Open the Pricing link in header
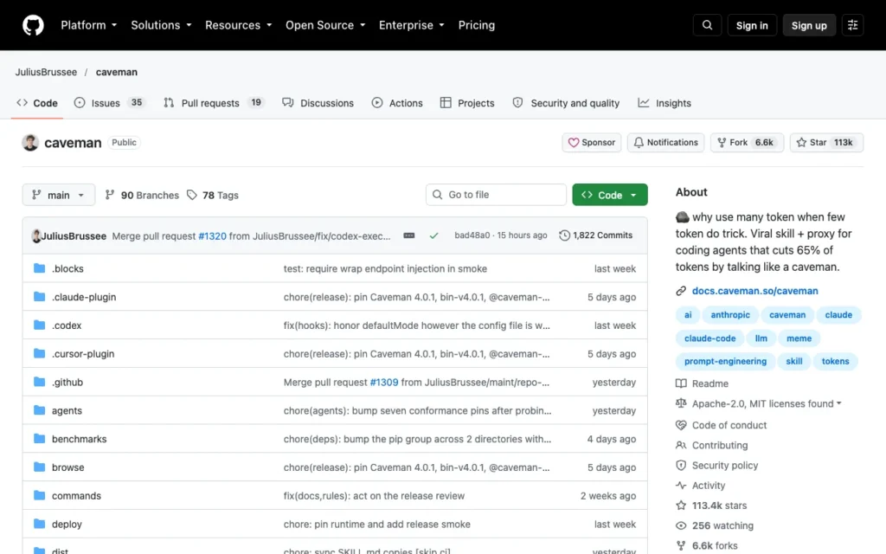Screen dimensions: 886x554 pos(477,25)
